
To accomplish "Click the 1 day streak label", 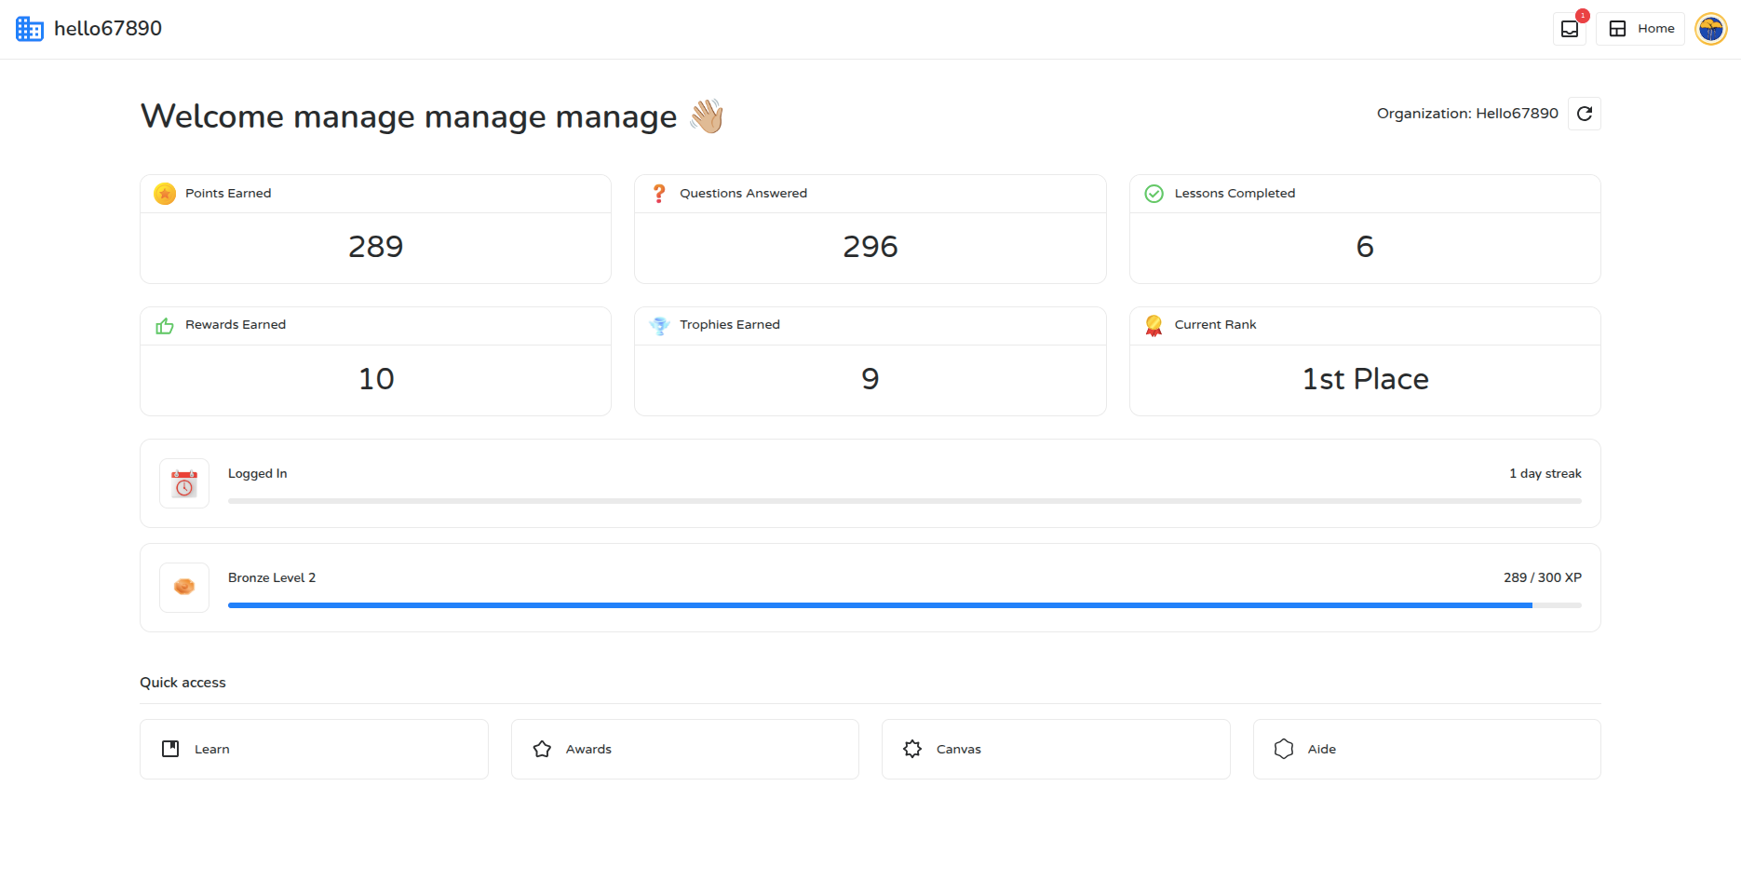I will coord(1545,474).
